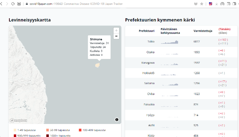Image resolution: width=239 pixels, height=137 pixels.
Task: Select the Tokio prefecture row name
Action: [x=151, y=41]
